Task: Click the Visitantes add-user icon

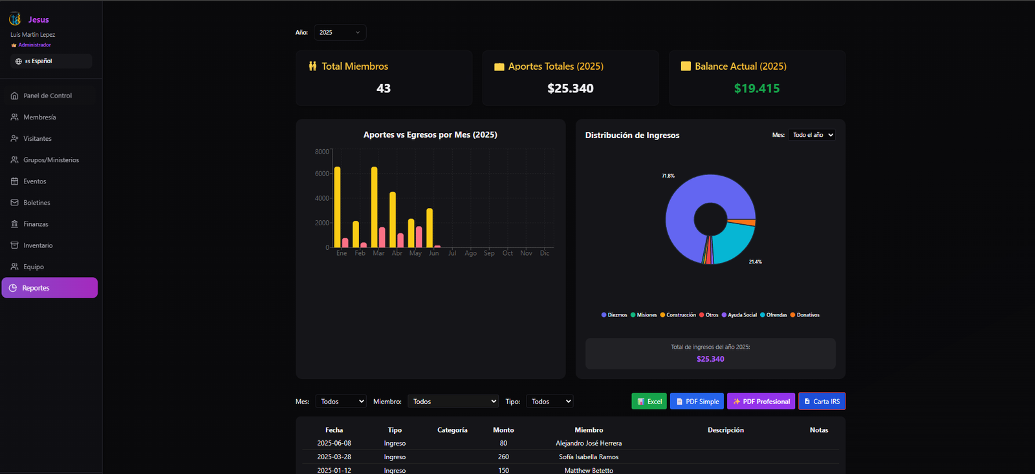Action: 14,138
